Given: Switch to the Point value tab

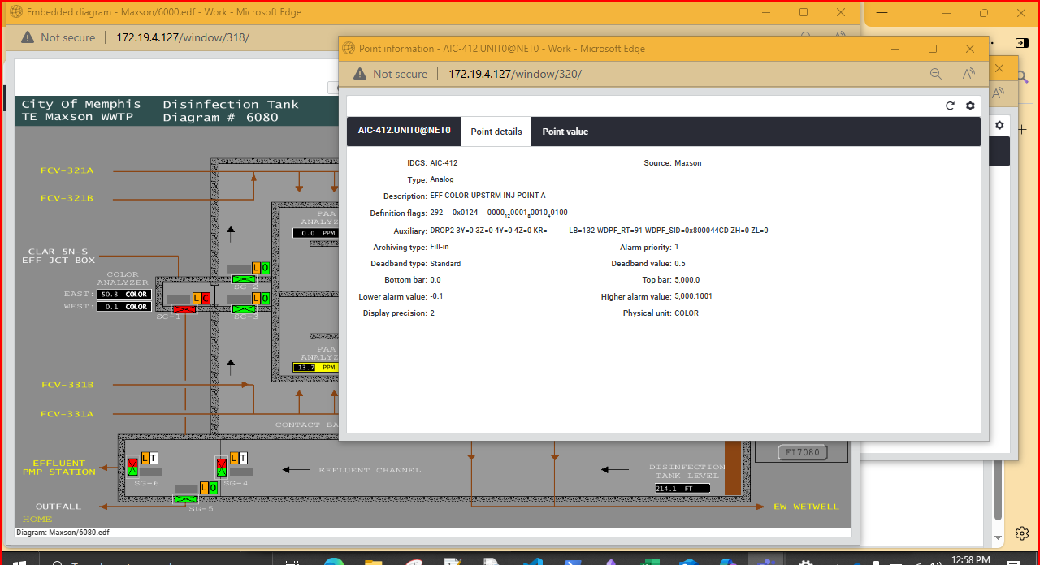Looking at the screenshot, I should point(565,132).
